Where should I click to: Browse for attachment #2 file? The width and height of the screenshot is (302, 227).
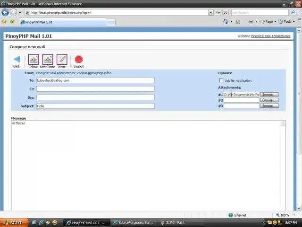tap(269, 100)
